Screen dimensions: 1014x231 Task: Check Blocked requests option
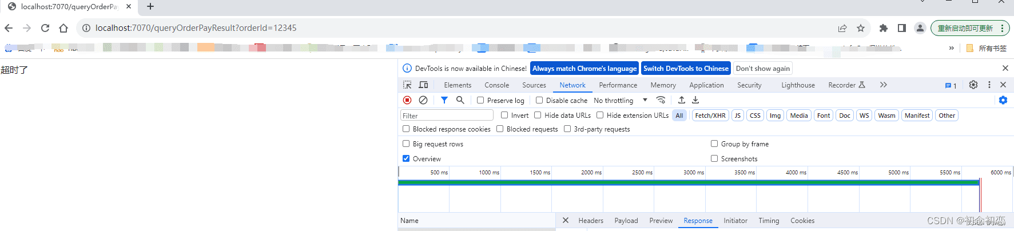(x=500, y=129)
